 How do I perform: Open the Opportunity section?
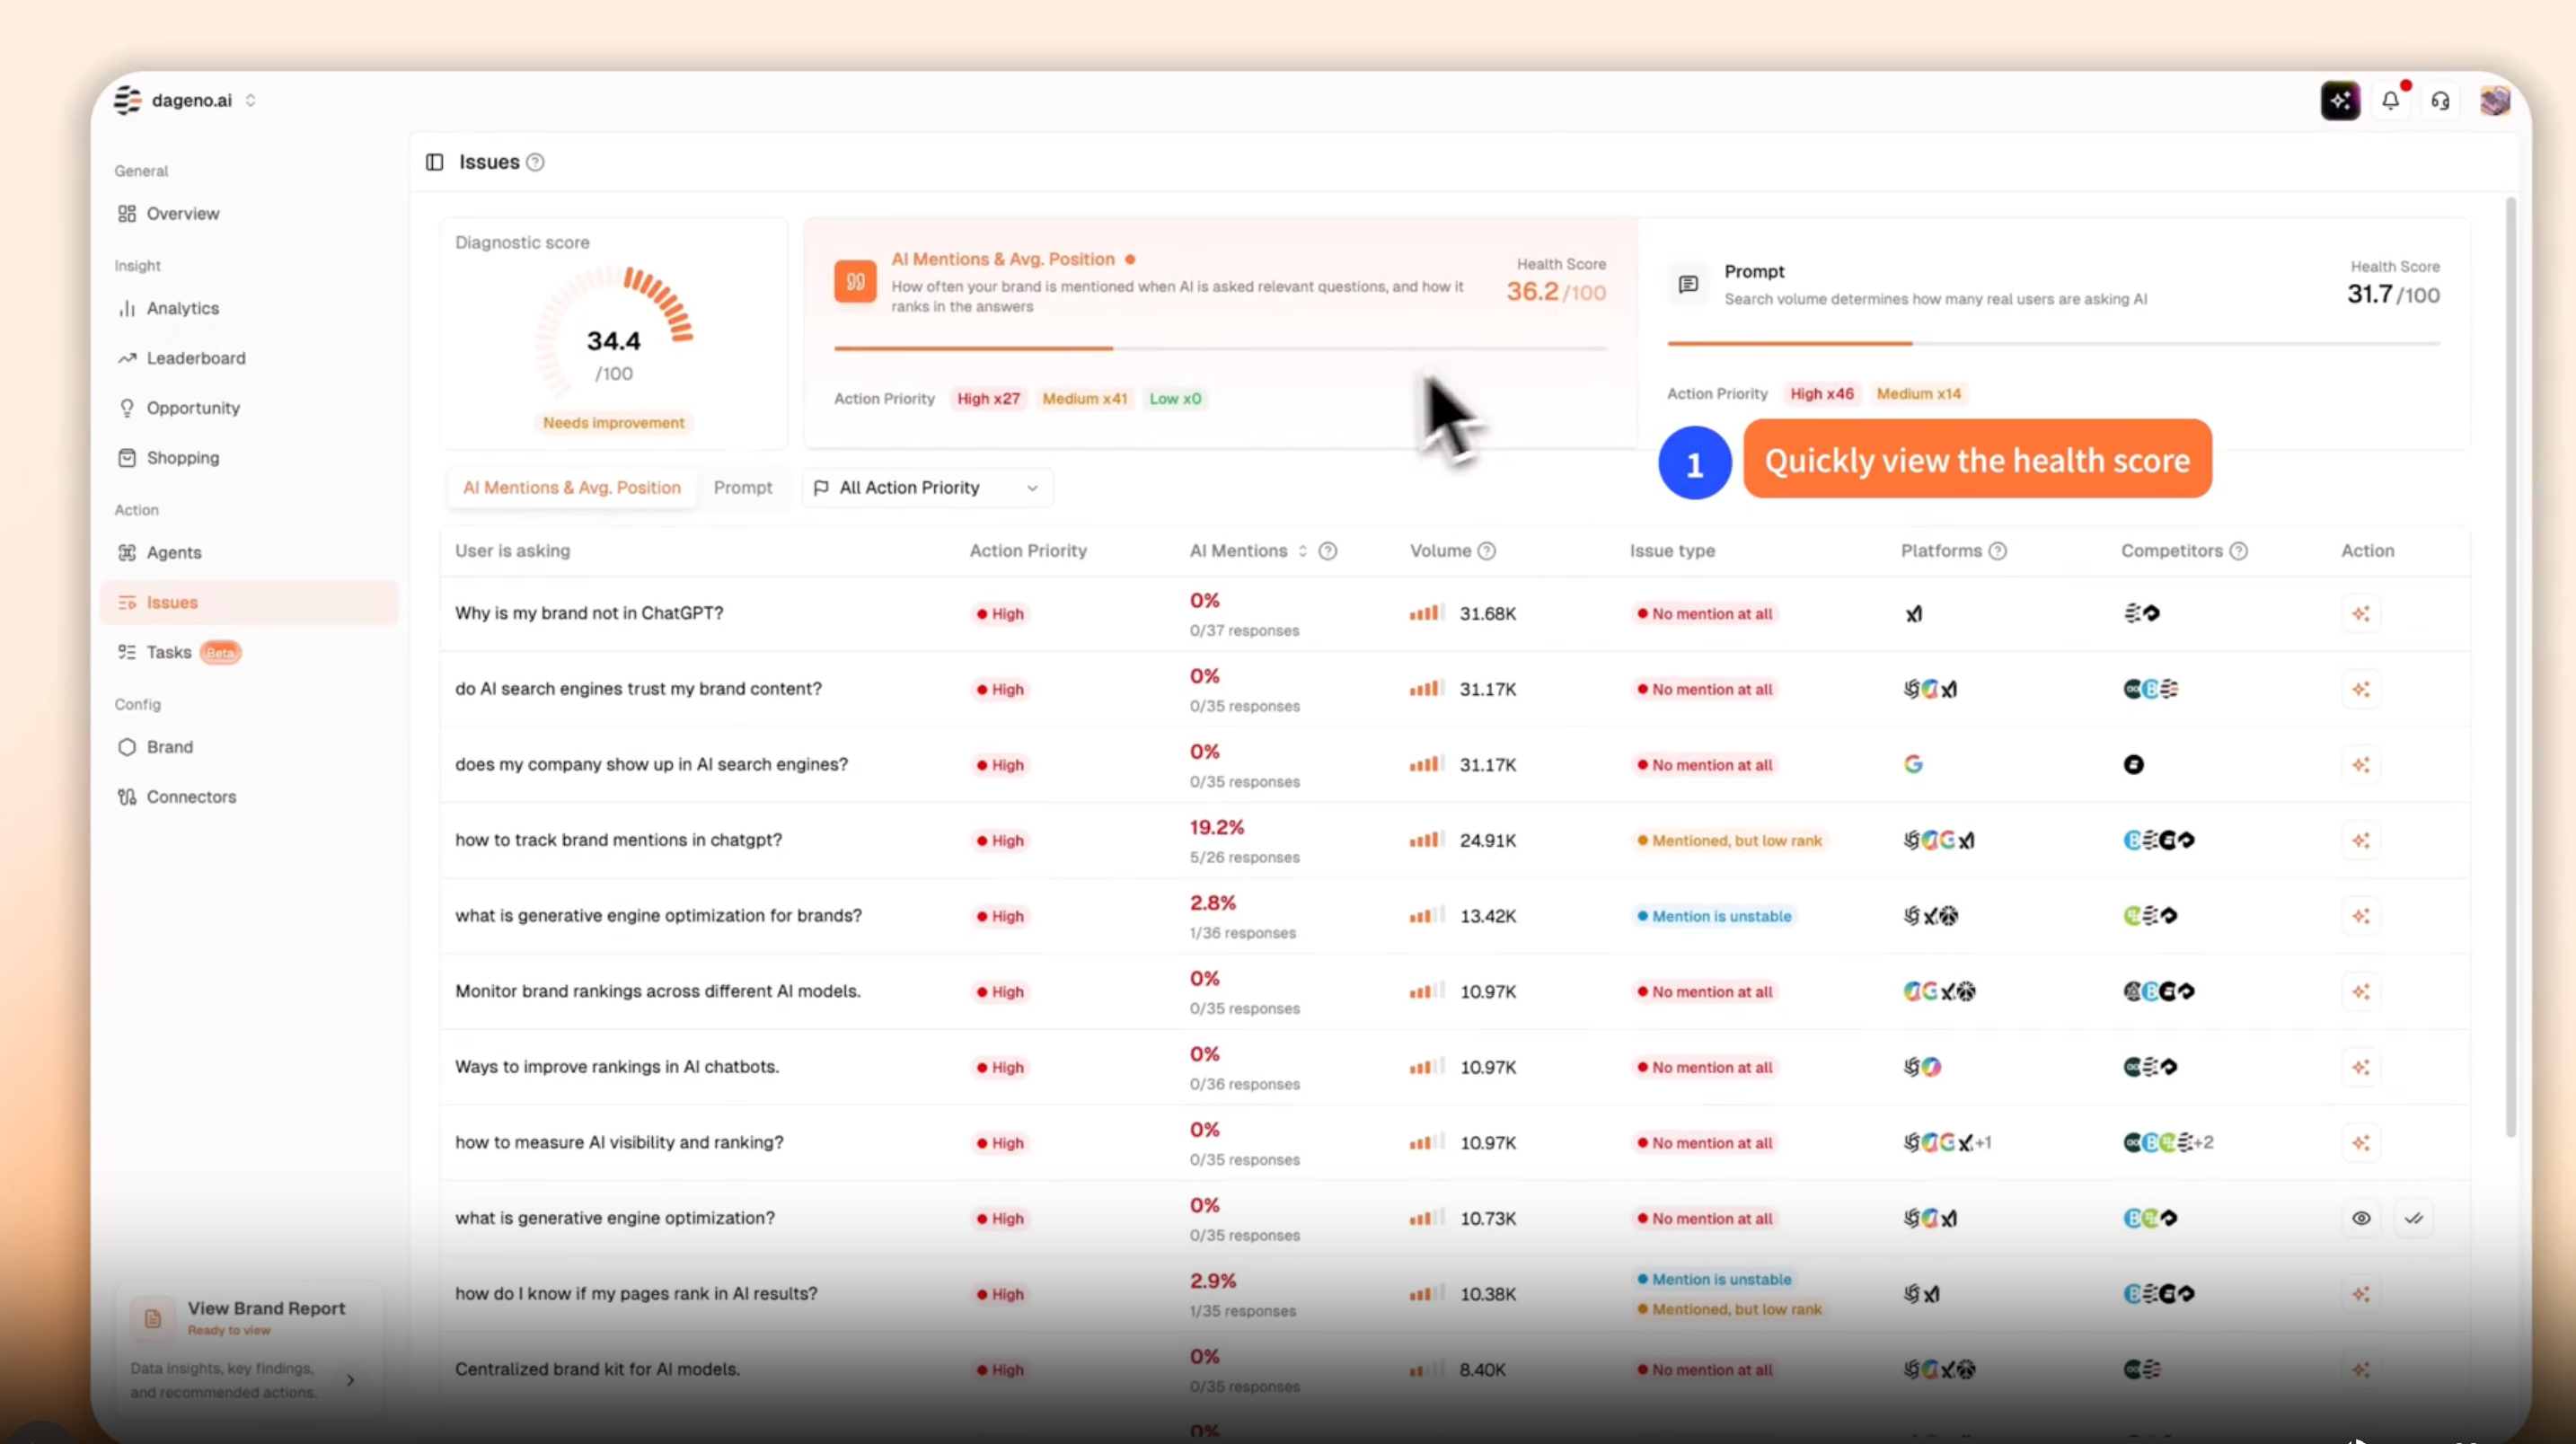[248, 408]
